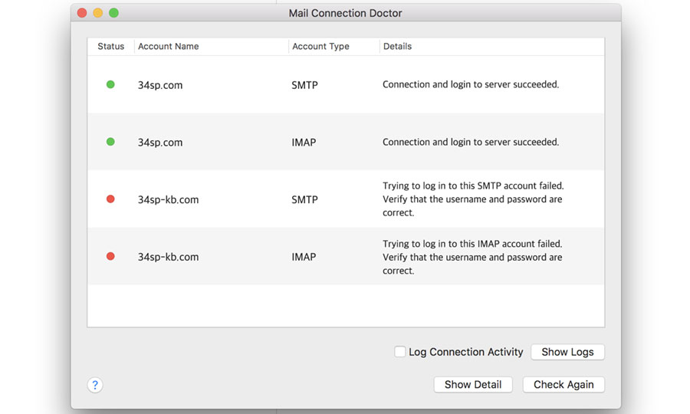The width and height of the screenshot is (690, 414).
Task: Sort by the Account Type column header
Action: click(334, 46)
